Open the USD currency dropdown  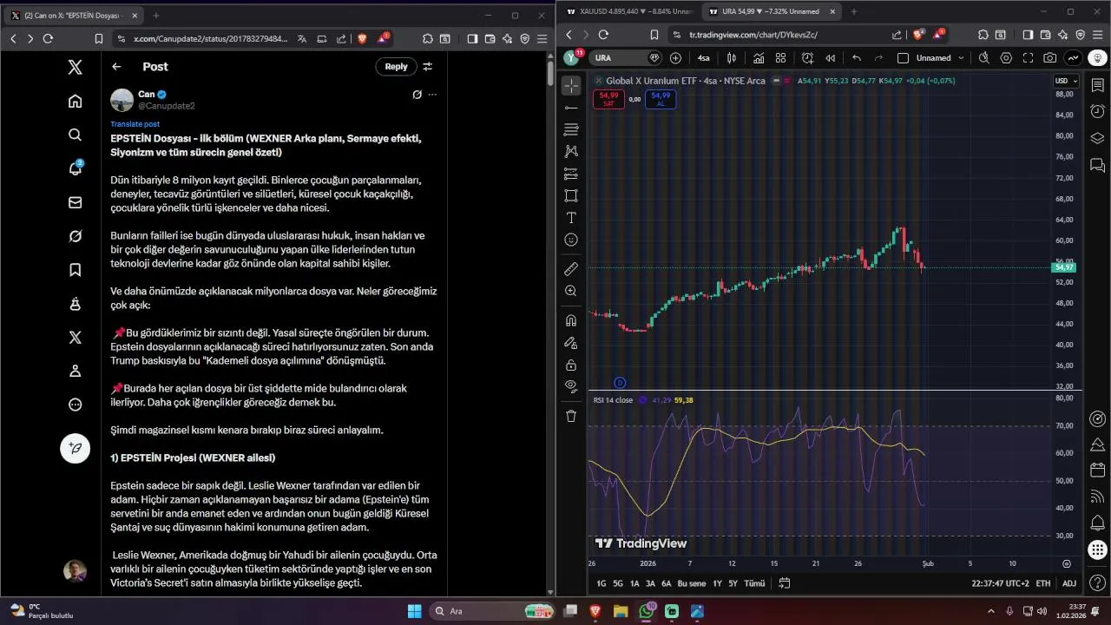point(1066,81)
